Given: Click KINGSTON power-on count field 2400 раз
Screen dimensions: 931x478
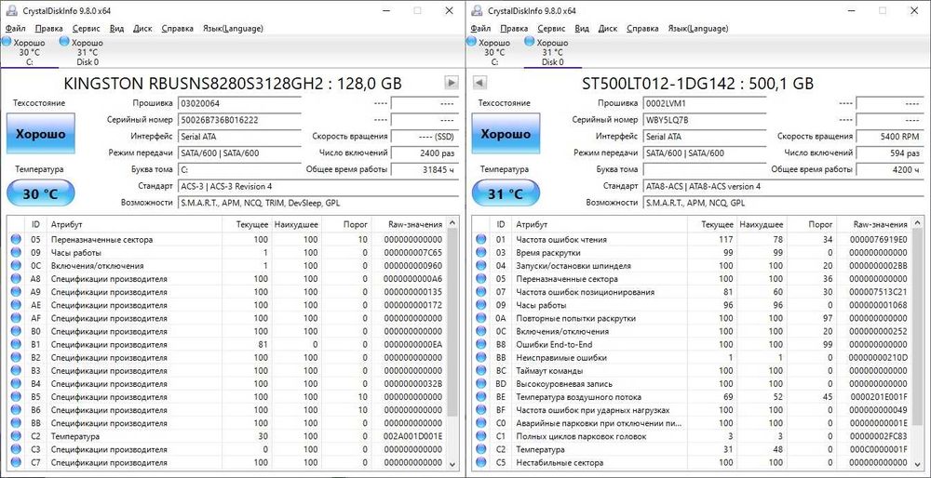Looking at the screenshot, I should point(425,153).
